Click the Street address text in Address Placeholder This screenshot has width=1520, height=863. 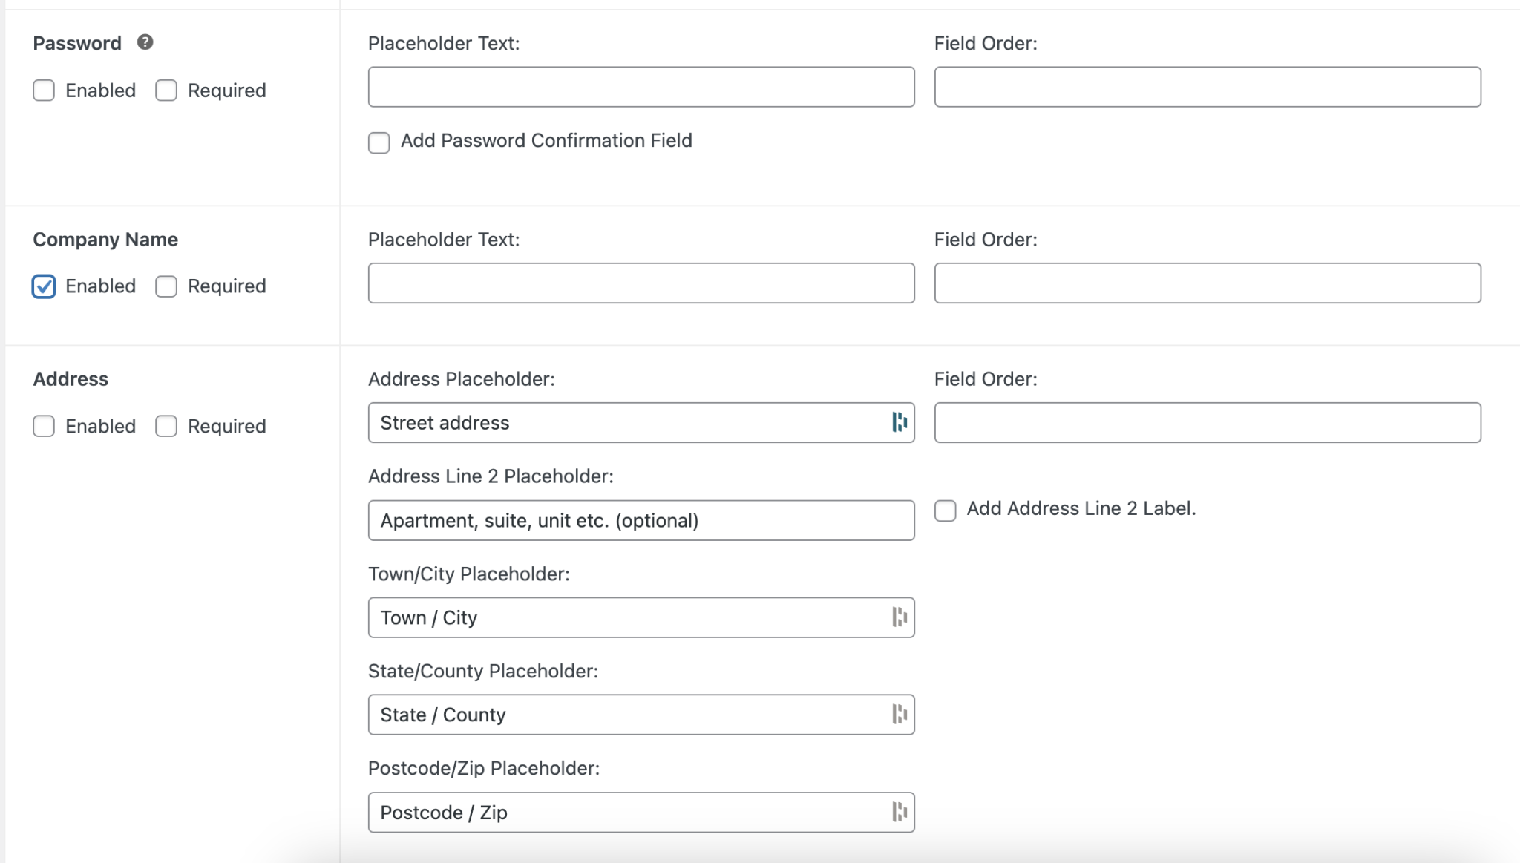coord(445,423)
